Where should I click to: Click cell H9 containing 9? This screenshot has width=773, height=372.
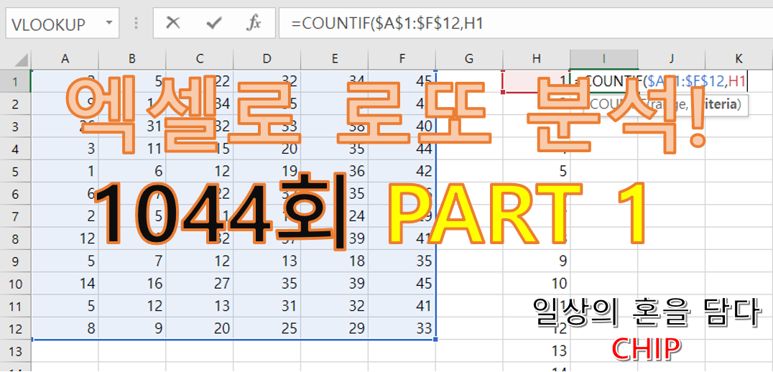click(537, 261)
